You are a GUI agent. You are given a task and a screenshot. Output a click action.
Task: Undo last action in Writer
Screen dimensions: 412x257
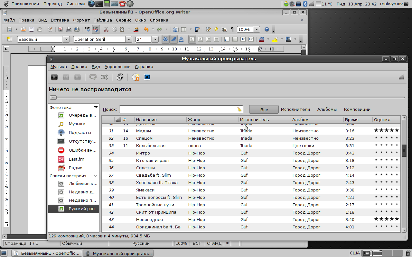[x=146, y=30]
